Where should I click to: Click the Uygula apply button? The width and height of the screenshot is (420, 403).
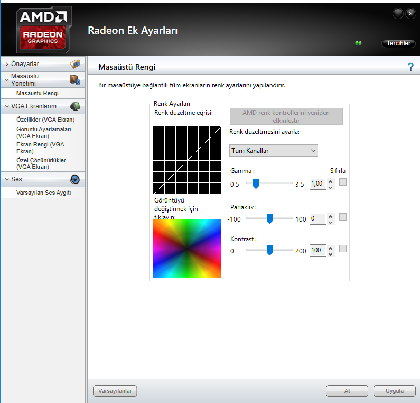[x=395, y=391]
